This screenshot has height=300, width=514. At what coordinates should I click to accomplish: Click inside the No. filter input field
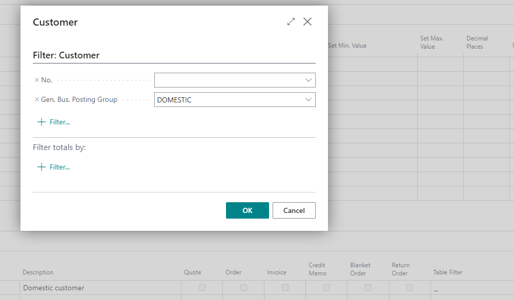228,80
